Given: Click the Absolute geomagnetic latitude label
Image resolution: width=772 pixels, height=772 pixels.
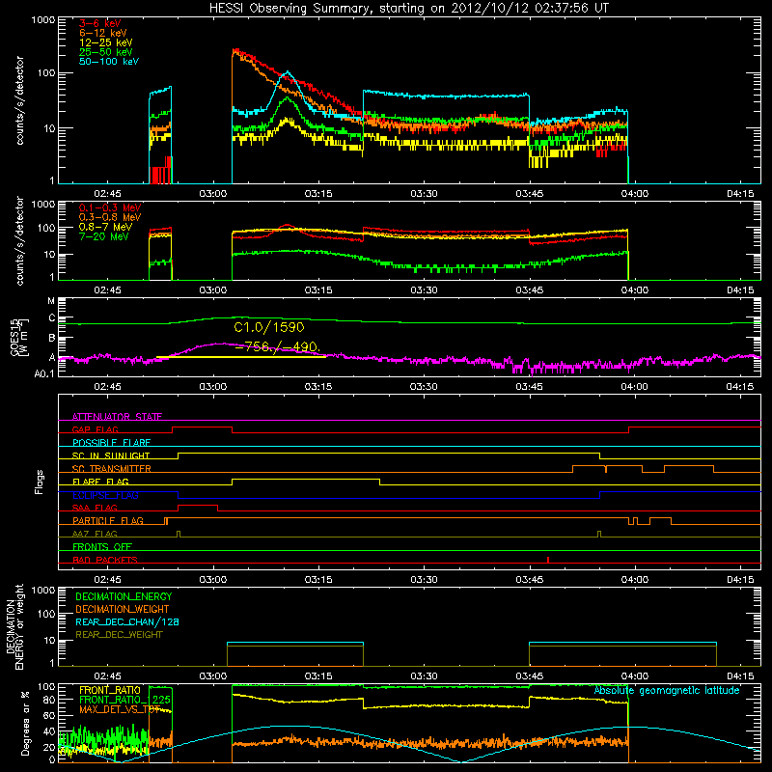Looking at the screenshot, I should 667,691.
